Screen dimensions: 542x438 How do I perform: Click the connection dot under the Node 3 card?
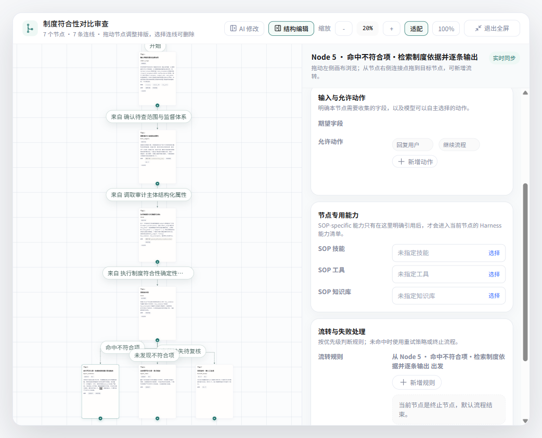[157, 262]
